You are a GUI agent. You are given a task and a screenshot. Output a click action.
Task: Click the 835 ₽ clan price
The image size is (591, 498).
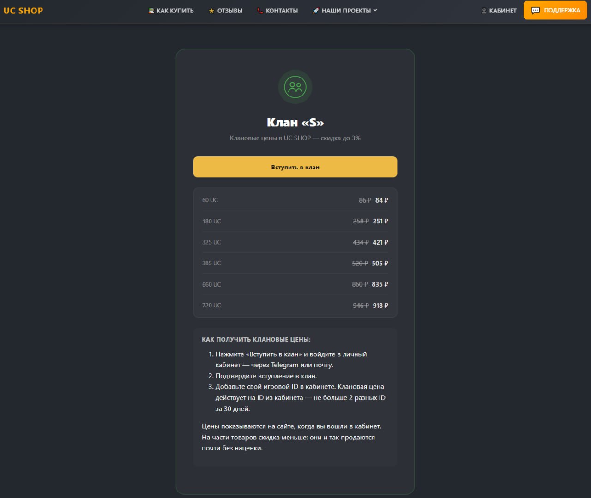[380, 284]
